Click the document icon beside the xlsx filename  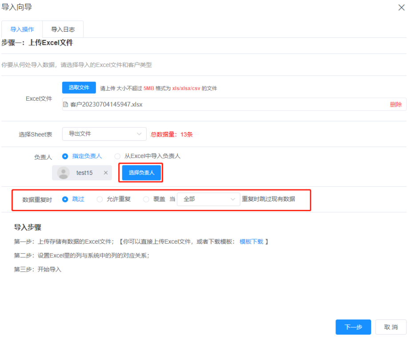65,103
